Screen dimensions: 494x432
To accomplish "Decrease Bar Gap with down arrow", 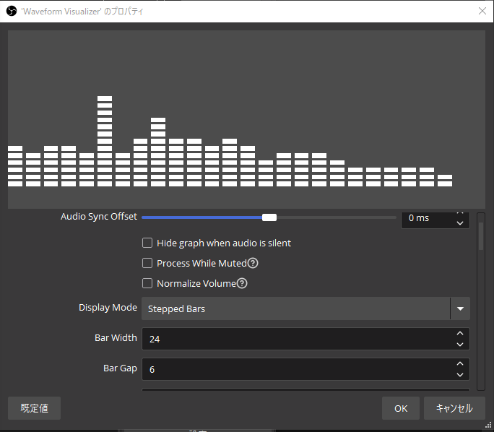I will (460, 375).
